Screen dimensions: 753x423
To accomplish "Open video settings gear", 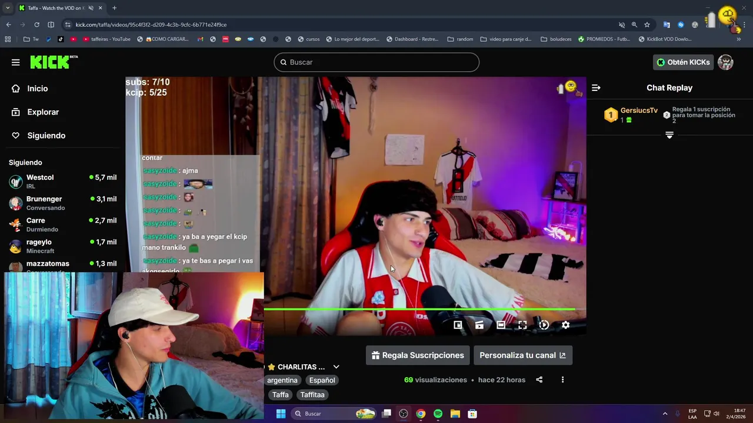I will [x=565, y=325].
